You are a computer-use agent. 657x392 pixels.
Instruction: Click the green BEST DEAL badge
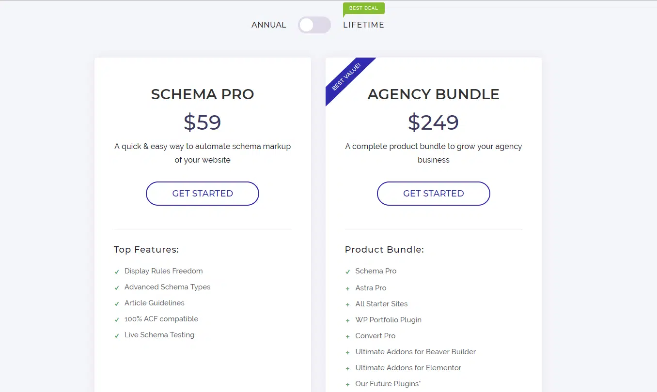click(363, 8)
